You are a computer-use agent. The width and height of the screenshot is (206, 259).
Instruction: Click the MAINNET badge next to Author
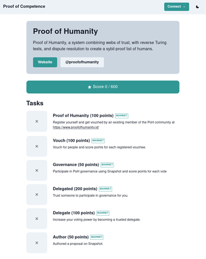tap(97, 237)
